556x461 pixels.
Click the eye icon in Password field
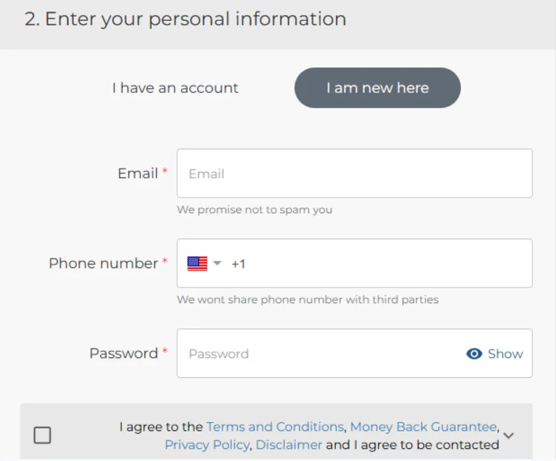pyautogui.click(x=474, y=354)
